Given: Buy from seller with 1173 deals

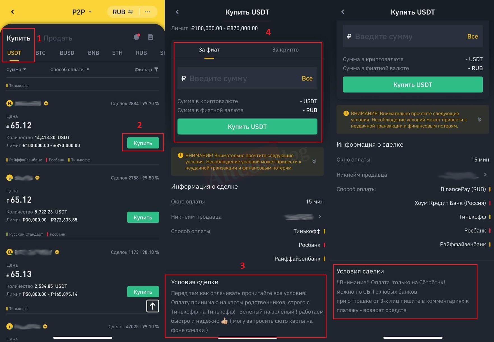Looking at the screenshot, I should pyautogui.click(x=143, y=292).
